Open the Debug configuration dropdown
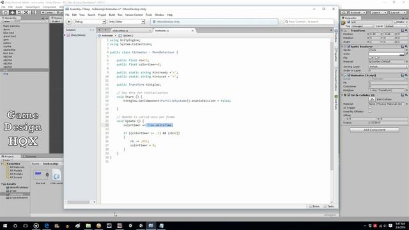The height and width of the screenshot is (230, 409). click(x=89, y=22)
